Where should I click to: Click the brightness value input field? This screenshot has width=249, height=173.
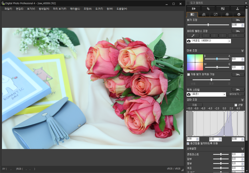point(236,25)
